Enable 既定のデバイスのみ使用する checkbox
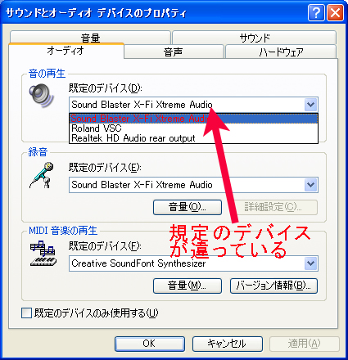 (x=26, y=313)
